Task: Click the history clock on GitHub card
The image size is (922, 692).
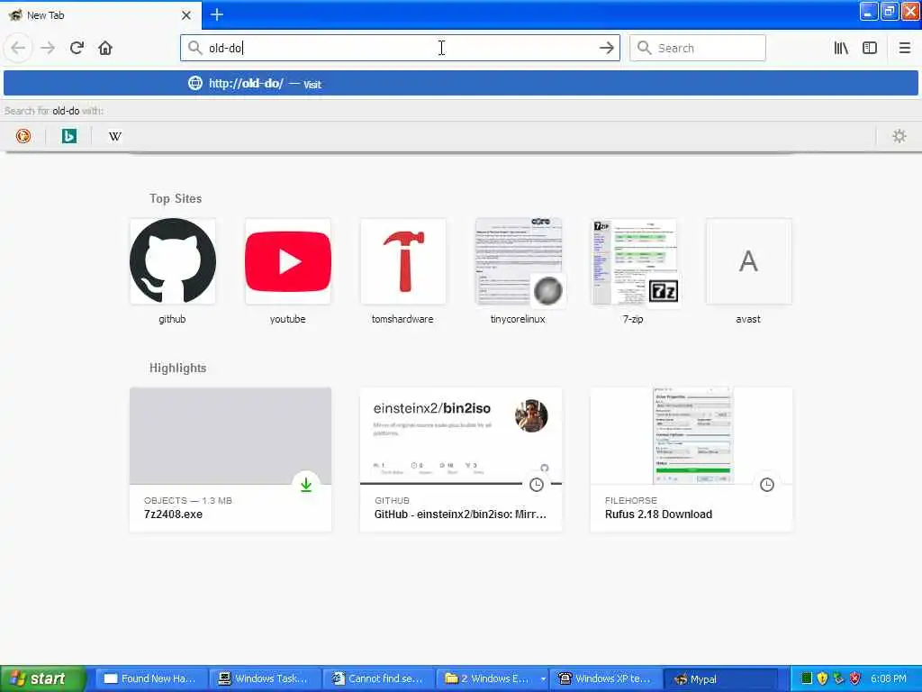Action: pyautogui.click(x=537, y=485)
